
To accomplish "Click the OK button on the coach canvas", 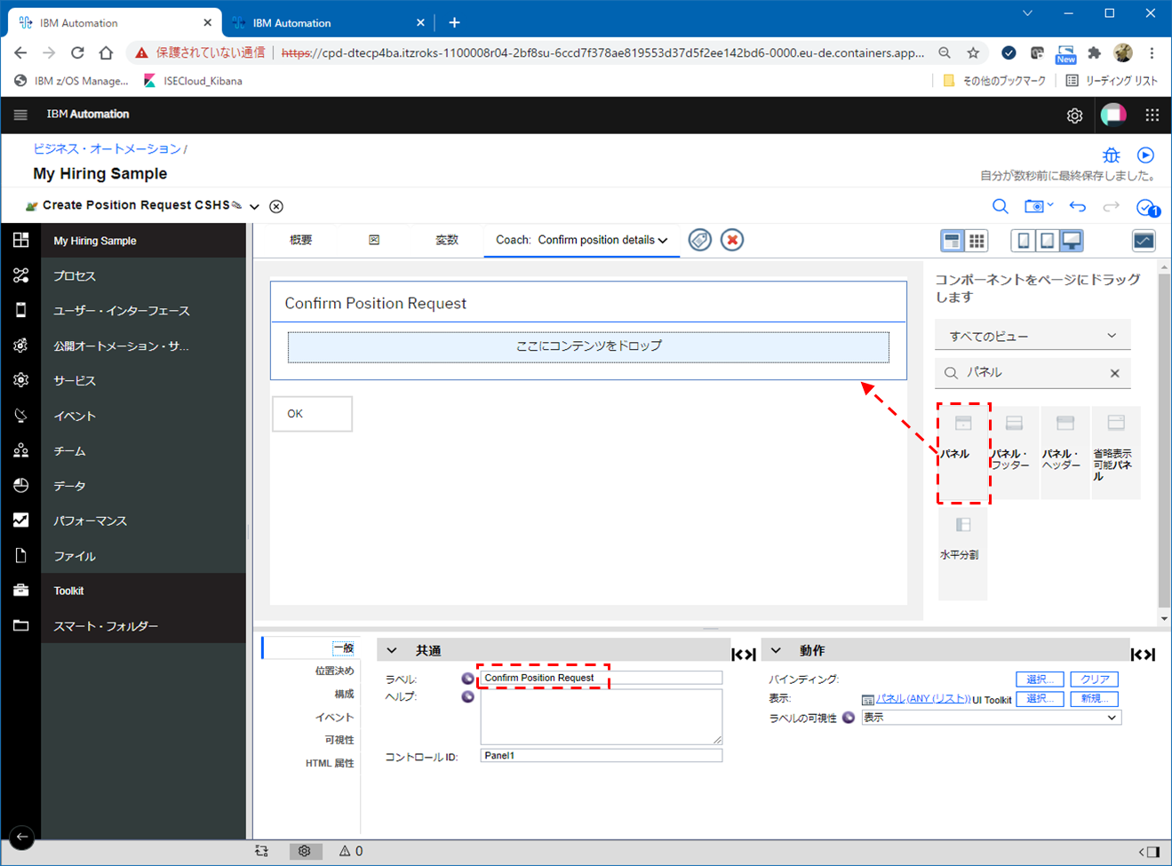I will tap(312, 414).
